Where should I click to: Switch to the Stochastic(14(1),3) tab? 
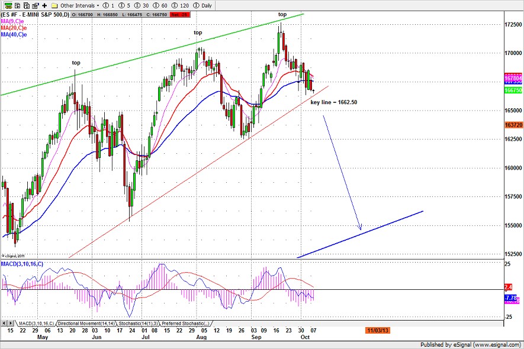[x=134, y=324]
